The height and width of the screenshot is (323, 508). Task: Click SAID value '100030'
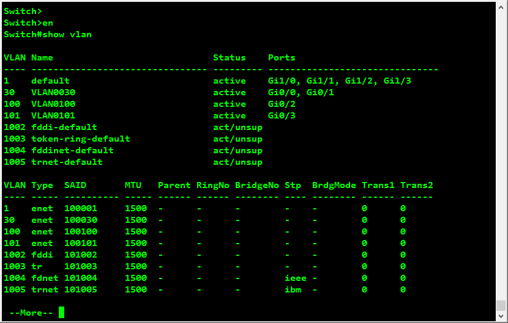click(81, 220)
